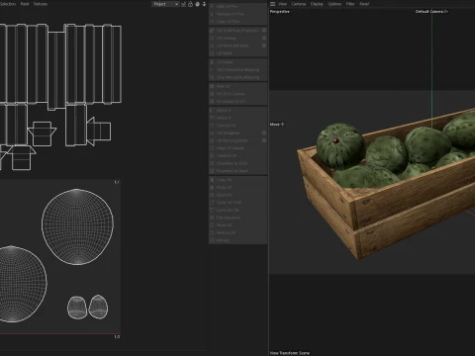
Task: Click the Restore UV command
Action: [x=237, y=232]
